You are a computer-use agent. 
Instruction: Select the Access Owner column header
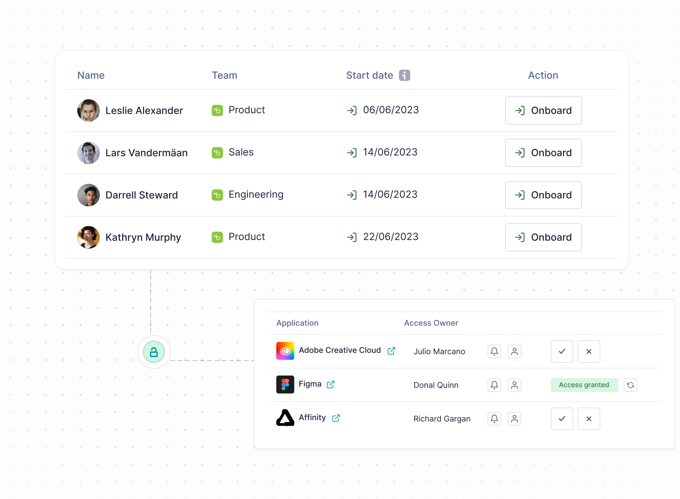431,323
